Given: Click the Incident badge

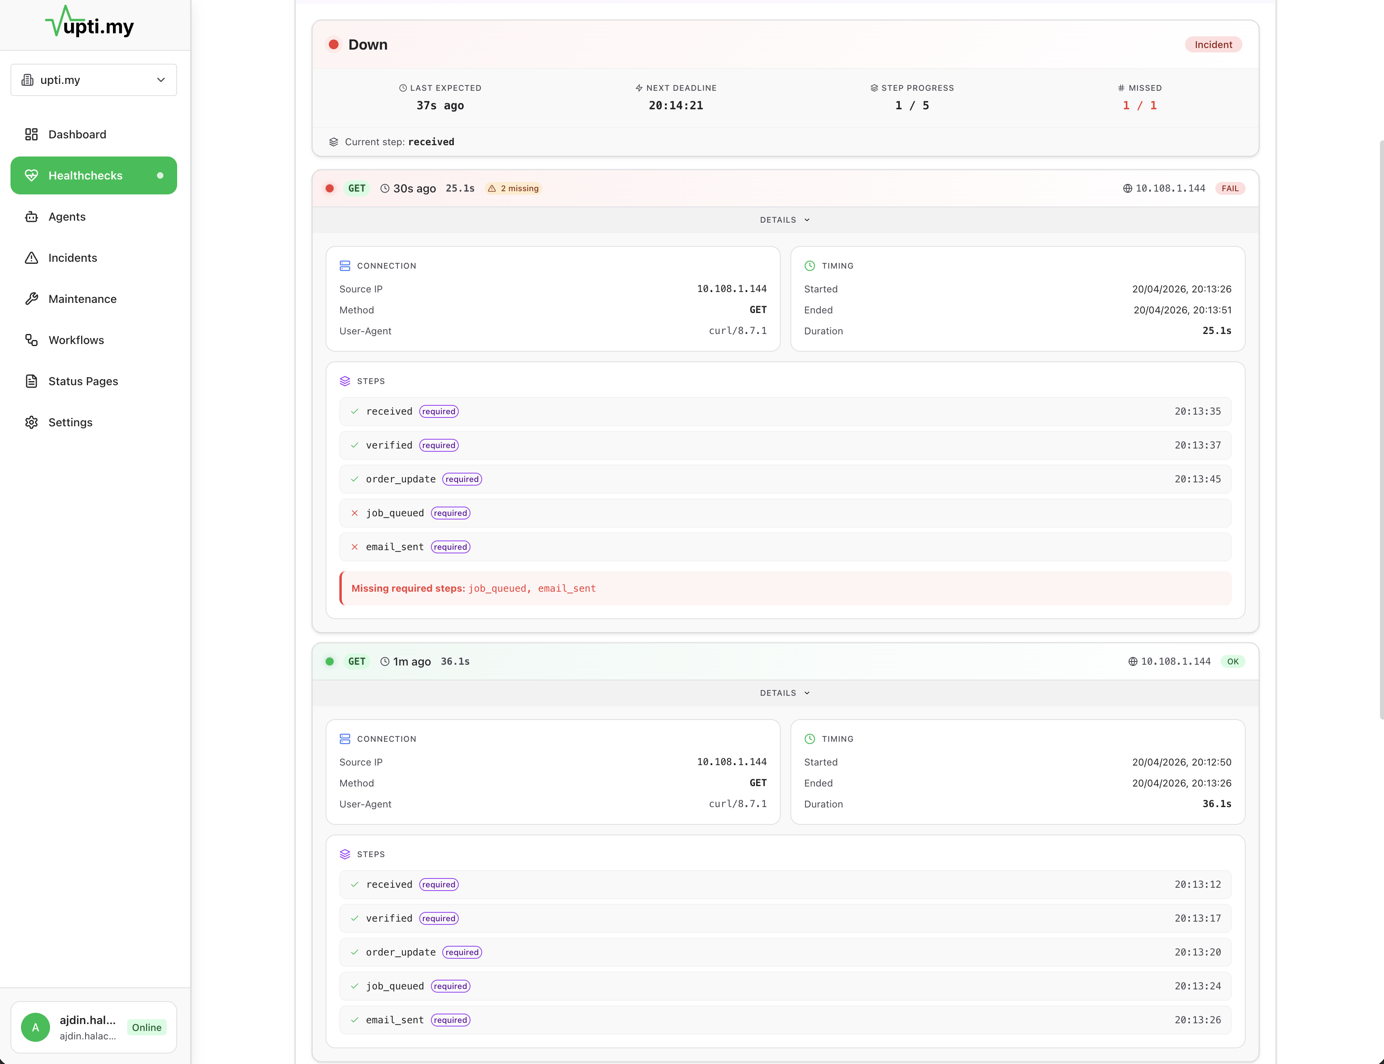Looking at the screenshot, I should tap(1213, 44).
